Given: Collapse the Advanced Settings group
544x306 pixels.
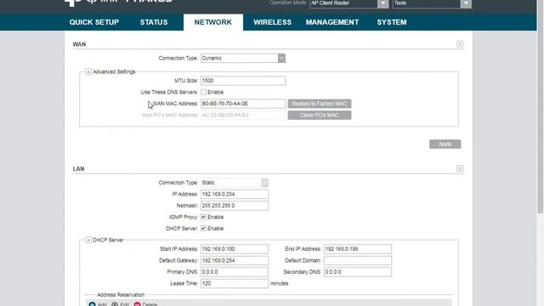Looking at the screenshot, I should click(x=88, y=71).
